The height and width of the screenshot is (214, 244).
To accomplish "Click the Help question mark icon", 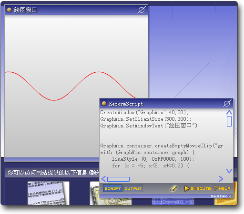I will pyautogui.click(x=215, y=188).
